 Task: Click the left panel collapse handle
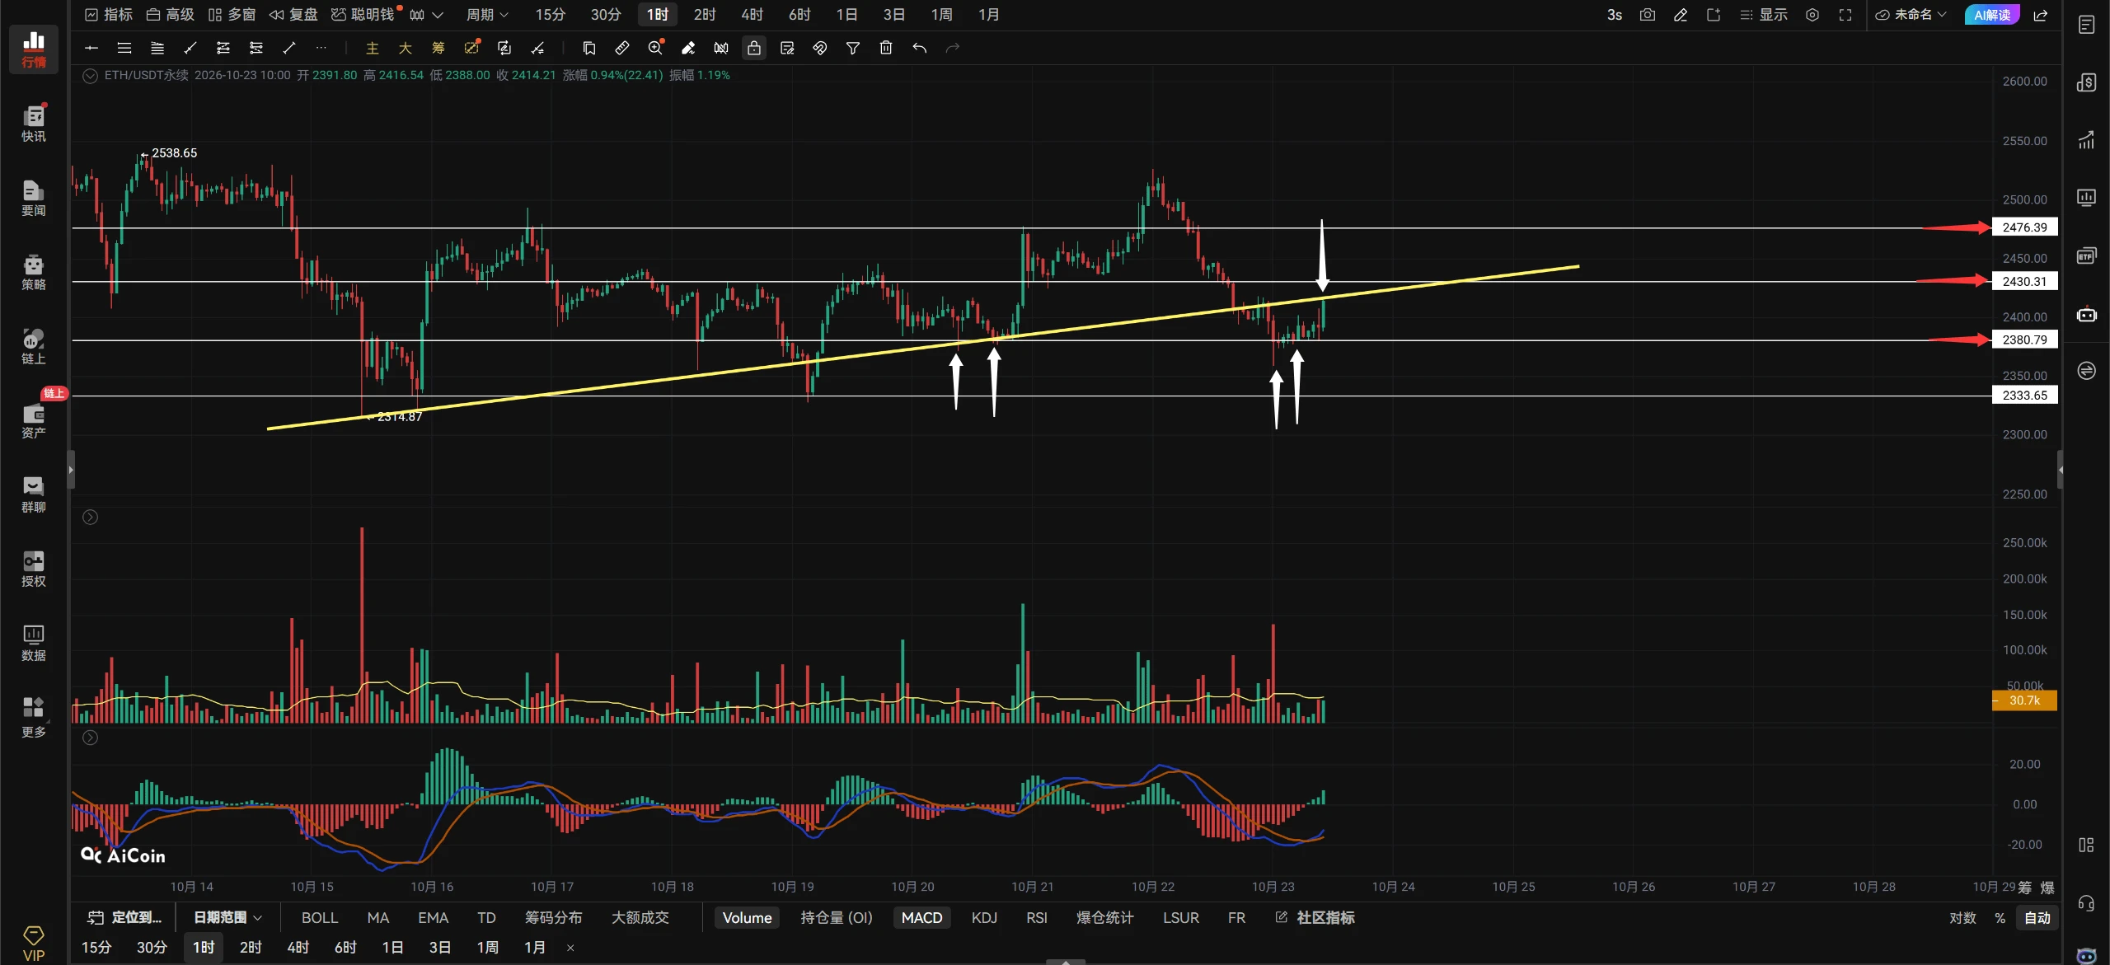pos(71,470)
